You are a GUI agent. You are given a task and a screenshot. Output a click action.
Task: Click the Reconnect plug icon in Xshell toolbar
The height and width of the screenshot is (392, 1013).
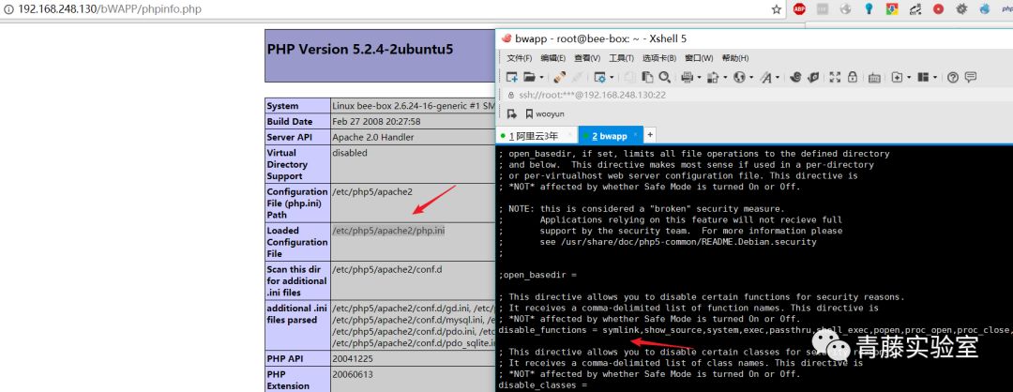pyautogui.click(x=559, y=78)
